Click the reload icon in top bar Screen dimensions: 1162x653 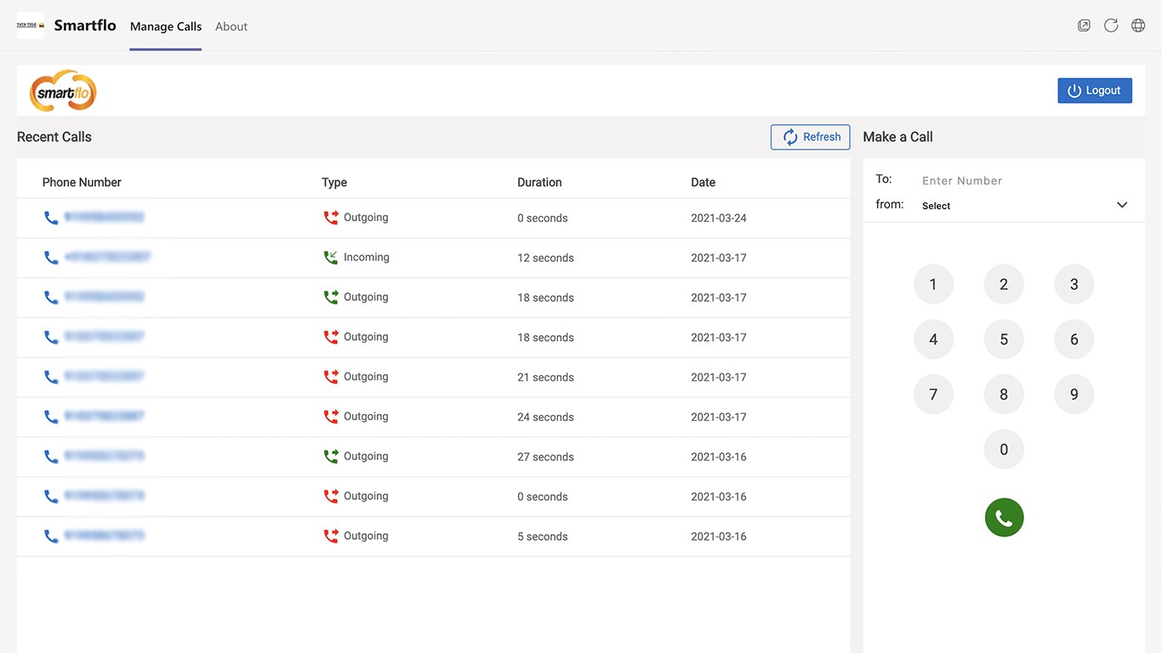1111,26
